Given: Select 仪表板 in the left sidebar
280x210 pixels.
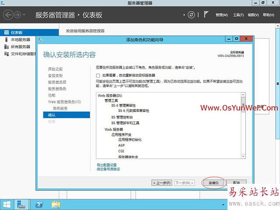Looking at the screenshot, I should coord(29,32).
